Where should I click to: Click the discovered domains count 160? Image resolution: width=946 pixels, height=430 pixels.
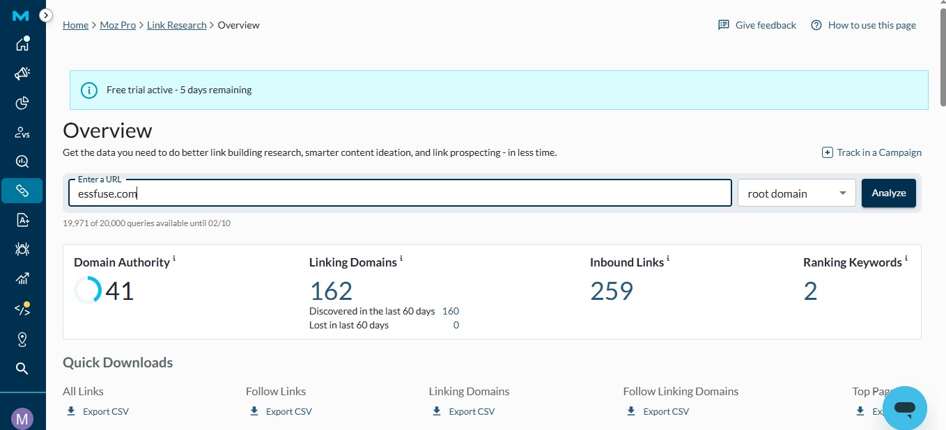pos(451,311)
